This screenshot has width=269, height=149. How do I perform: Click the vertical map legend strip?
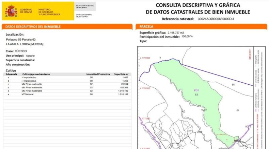259,98
